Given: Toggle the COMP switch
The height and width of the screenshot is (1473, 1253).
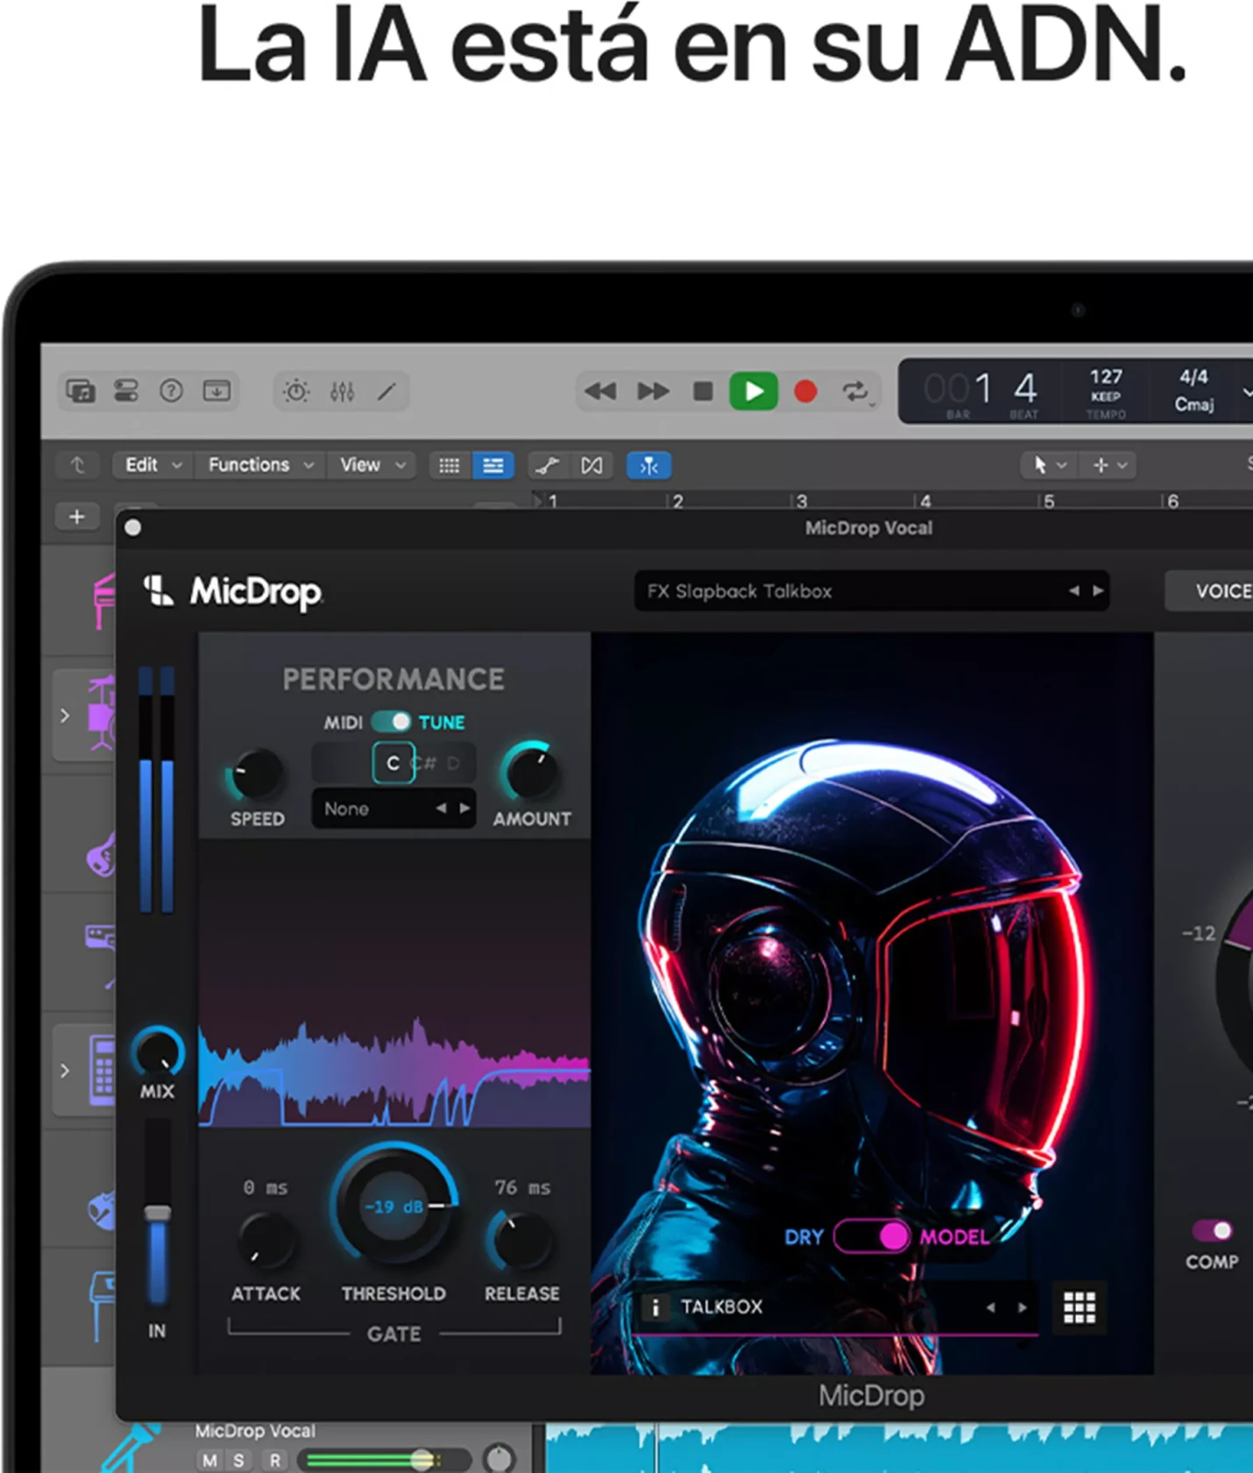Looking at the screenshot, I should tap(1213, 1230).
